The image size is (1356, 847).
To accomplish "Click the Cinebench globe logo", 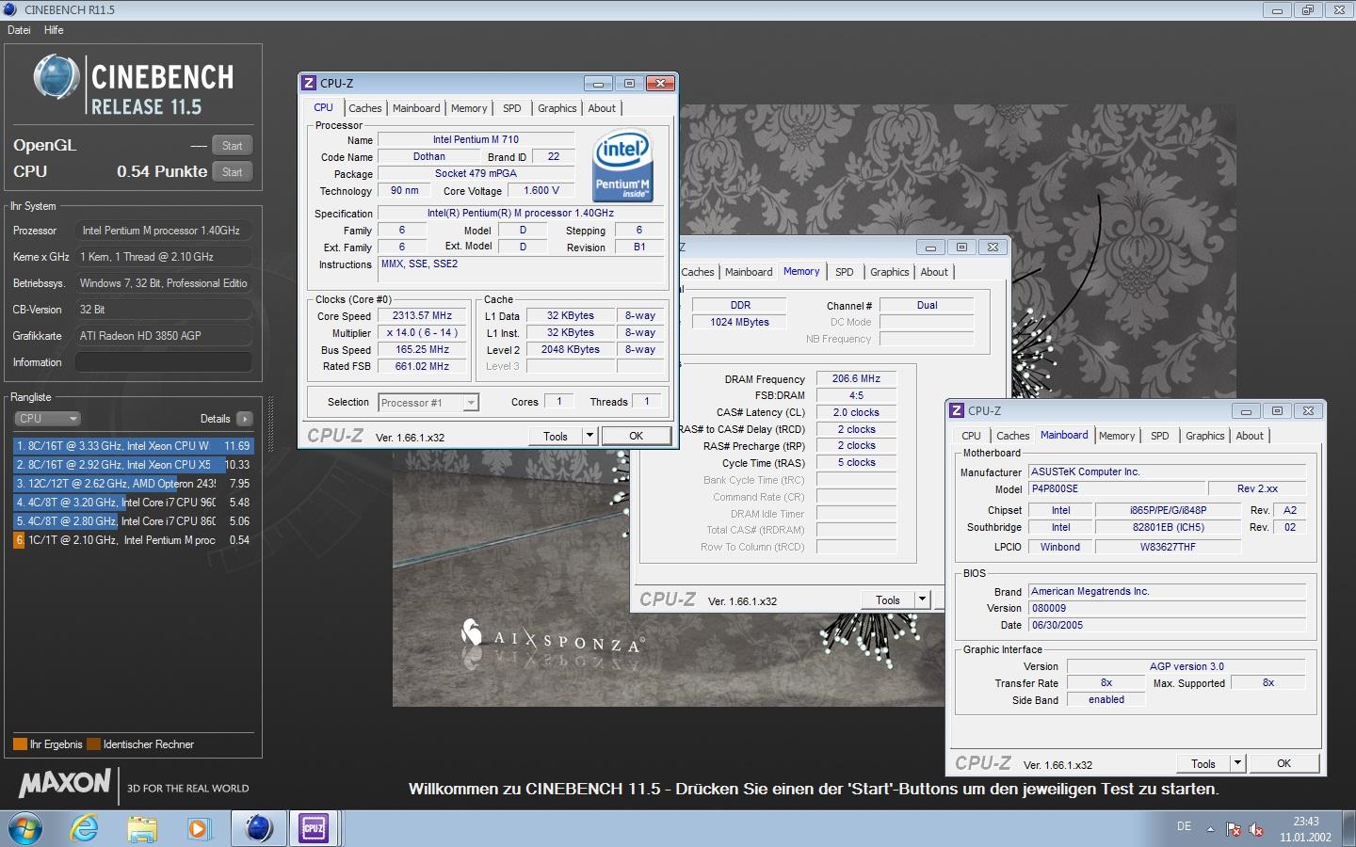I will click(56, 77).
